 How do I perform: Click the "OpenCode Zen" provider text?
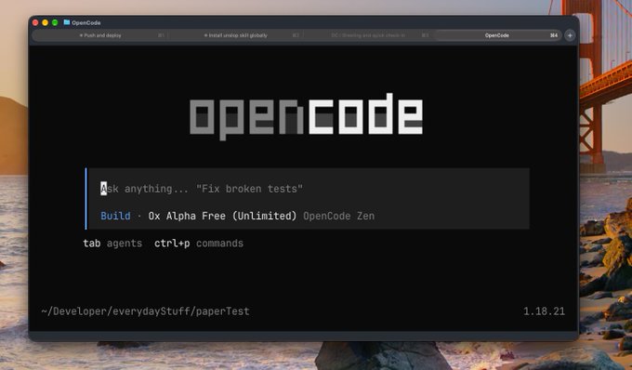(338, 216)
